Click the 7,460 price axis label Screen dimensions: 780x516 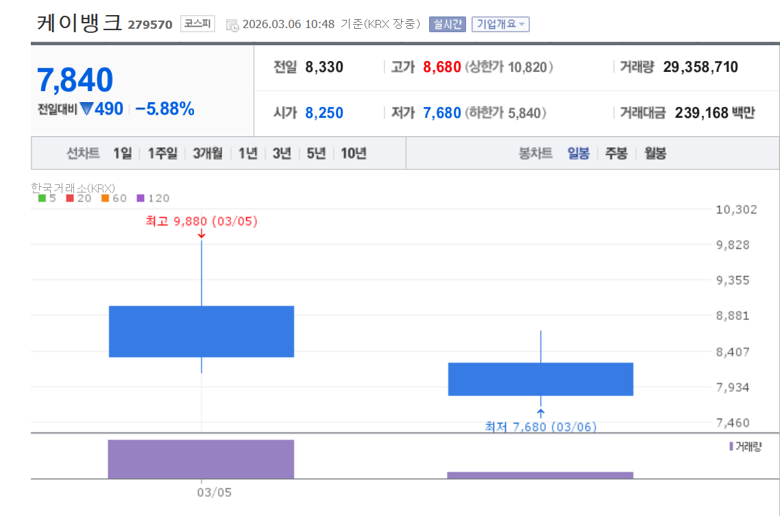[733, 423]
